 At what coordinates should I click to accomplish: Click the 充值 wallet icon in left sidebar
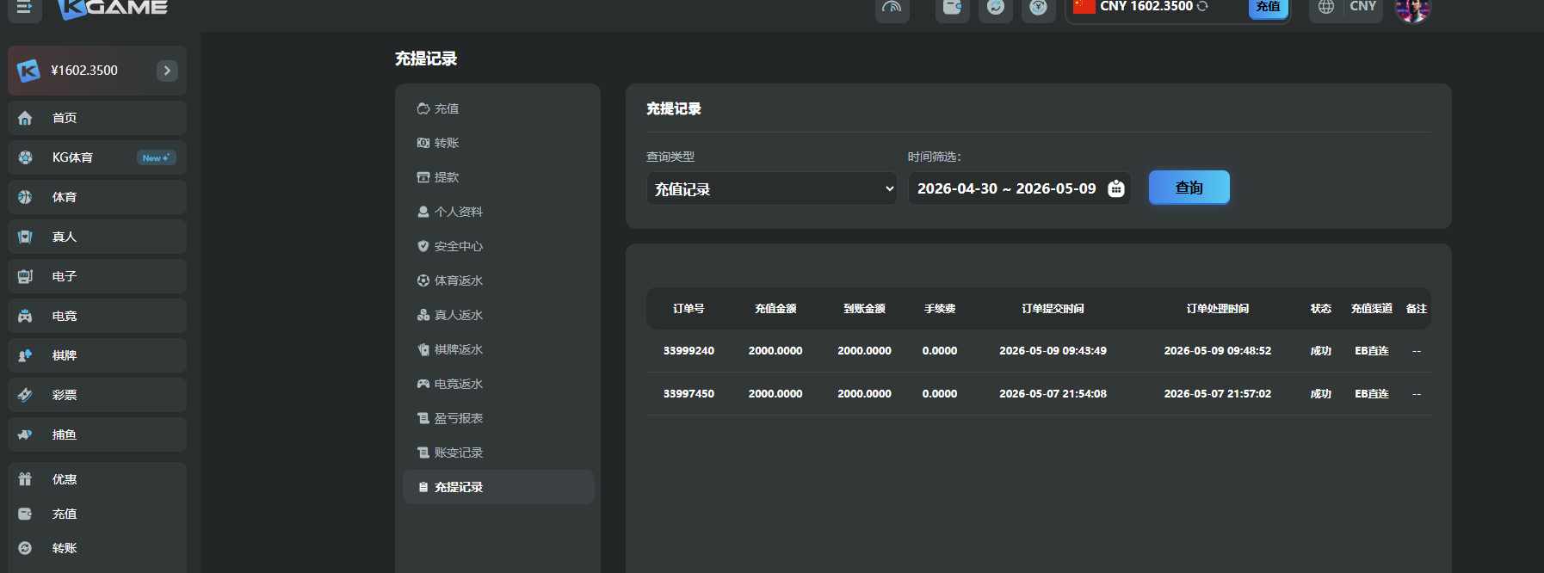click(25, 514)
